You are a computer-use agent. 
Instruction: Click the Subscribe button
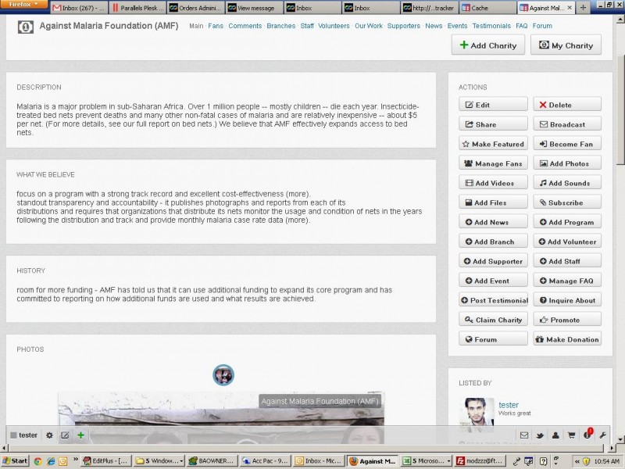pos(567,202)
